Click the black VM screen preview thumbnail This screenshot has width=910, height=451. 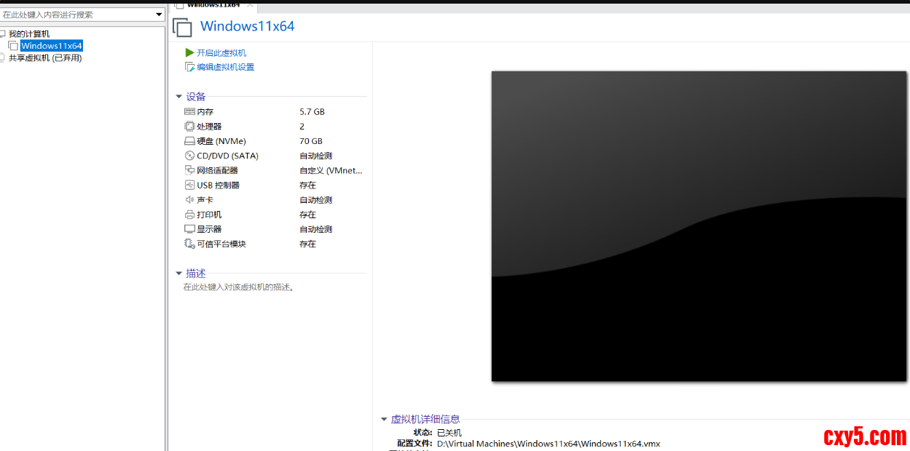click(x=699, y=226)
